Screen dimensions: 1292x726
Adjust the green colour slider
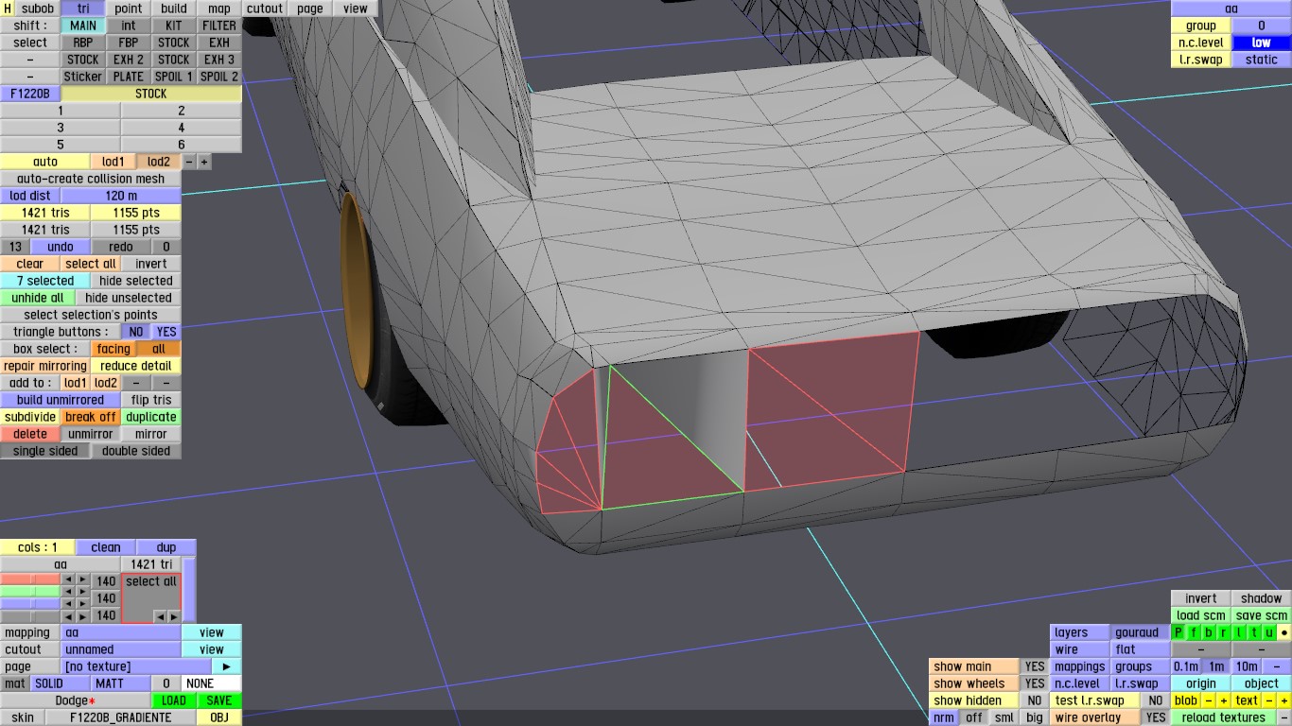(x=30, y=592)
